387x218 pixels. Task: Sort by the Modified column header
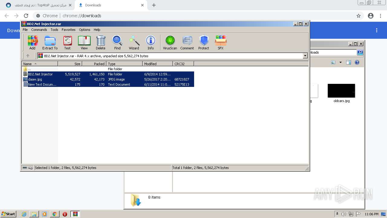pos(158,64)
